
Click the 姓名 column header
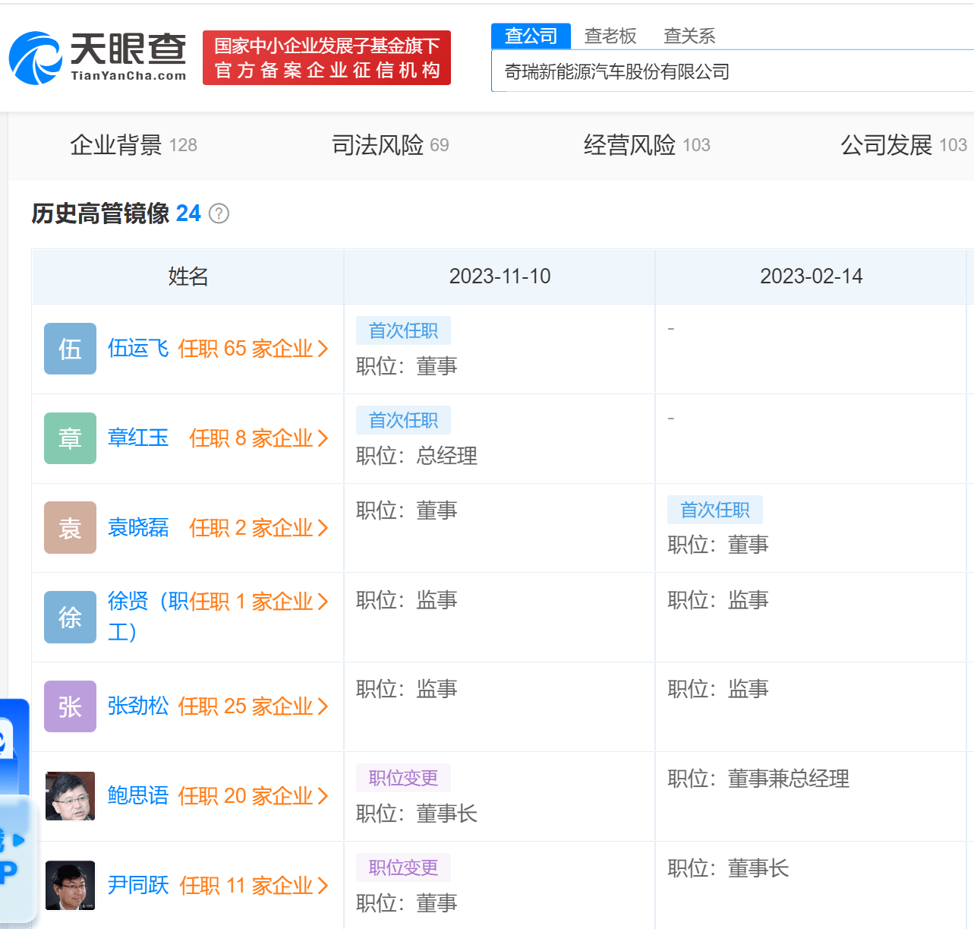188,276
